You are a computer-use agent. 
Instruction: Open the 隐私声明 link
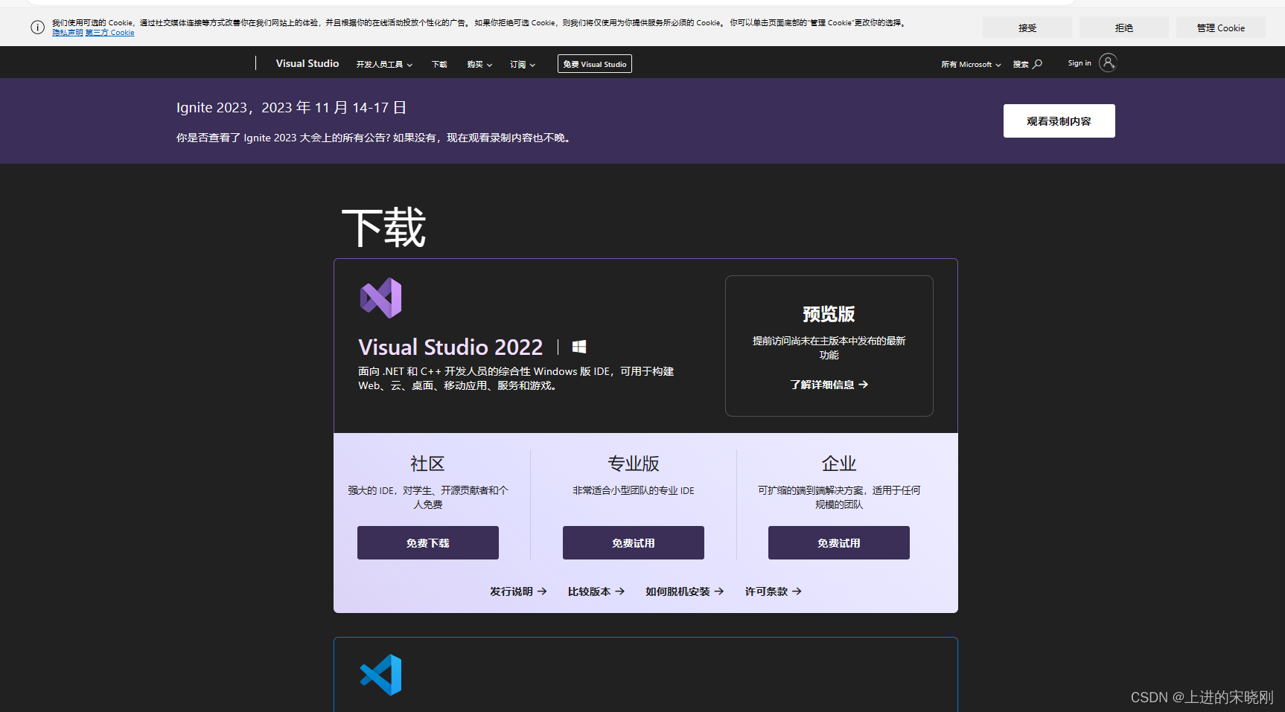click(x=68, y=33)
